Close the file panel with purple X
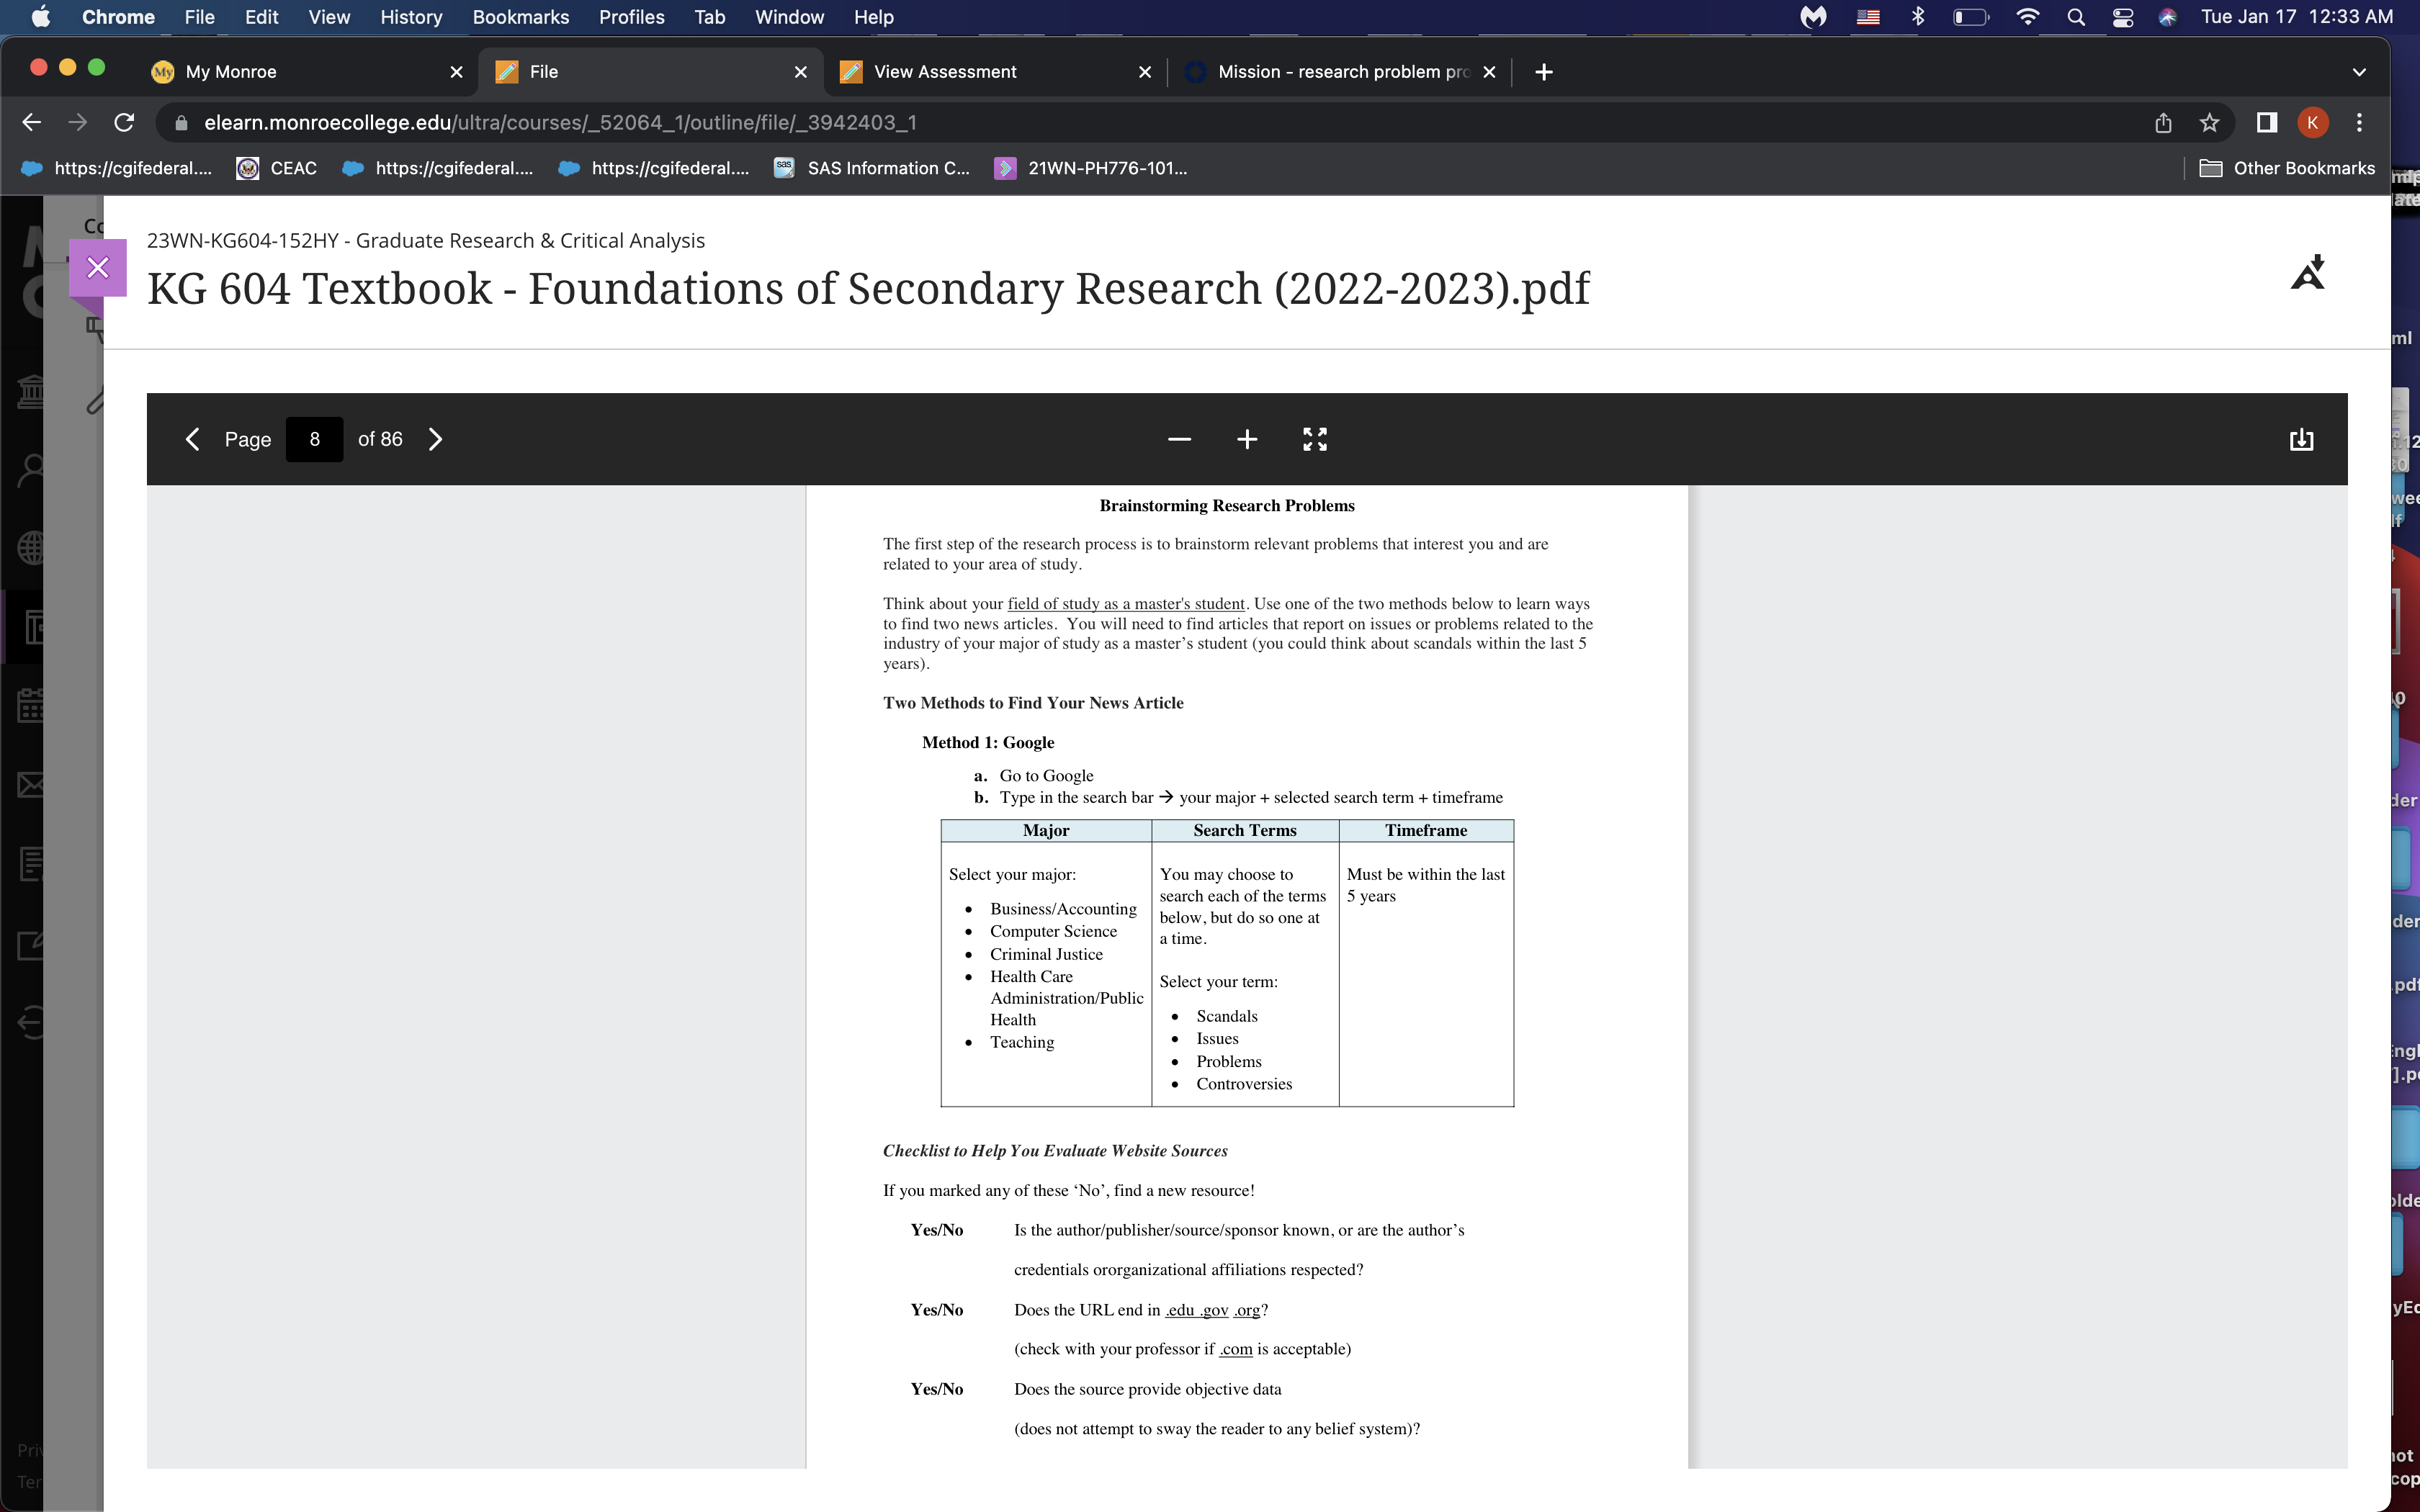Image resolution: width=2420 pixels, height=1512 pixels. click(98, 268)
